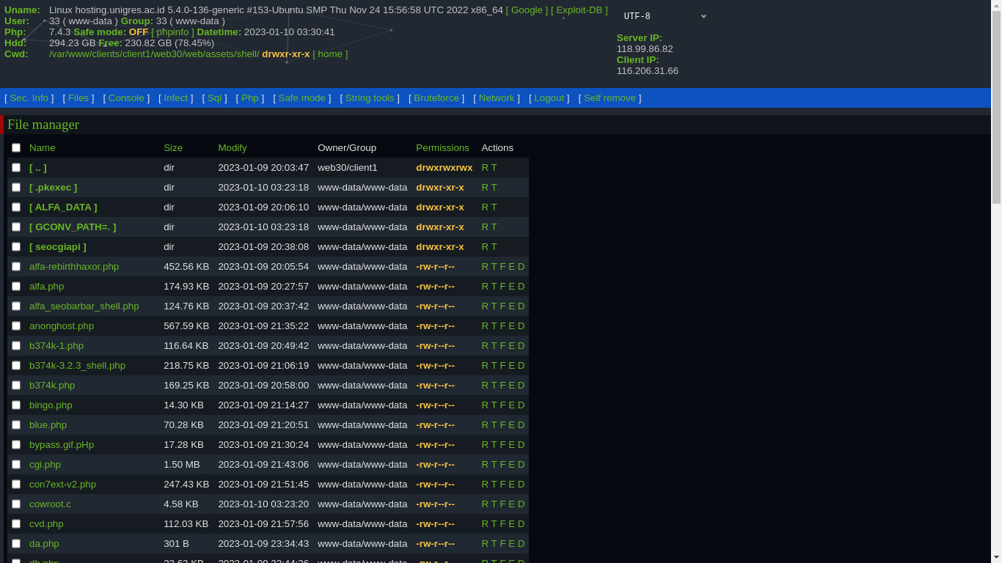Screen dimensions: 1002x563
Task: Click the Client IP value 116.206.31.66
Action: pyautogui.click(x=648, y=71)
